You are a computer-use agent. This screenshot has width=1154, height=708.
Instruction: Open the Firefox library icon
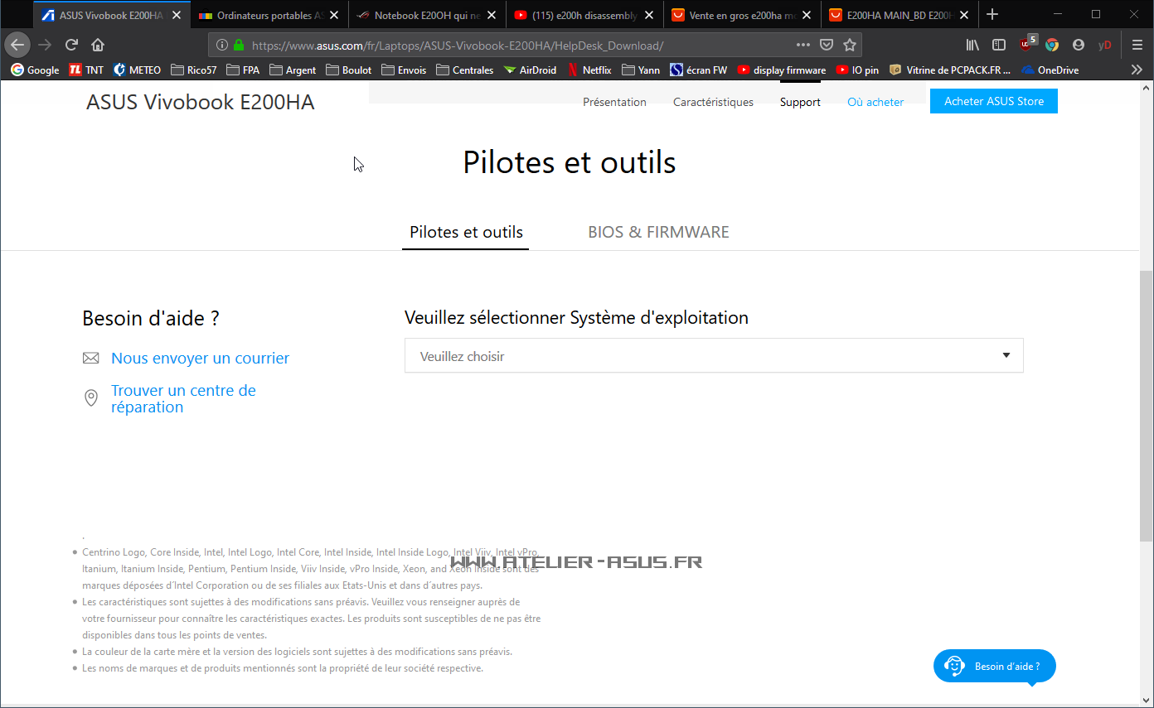coord(973,45)
